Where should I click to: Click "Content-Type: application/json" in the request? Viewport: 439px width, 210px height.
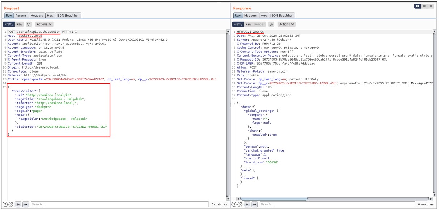(x=35, y=56)
